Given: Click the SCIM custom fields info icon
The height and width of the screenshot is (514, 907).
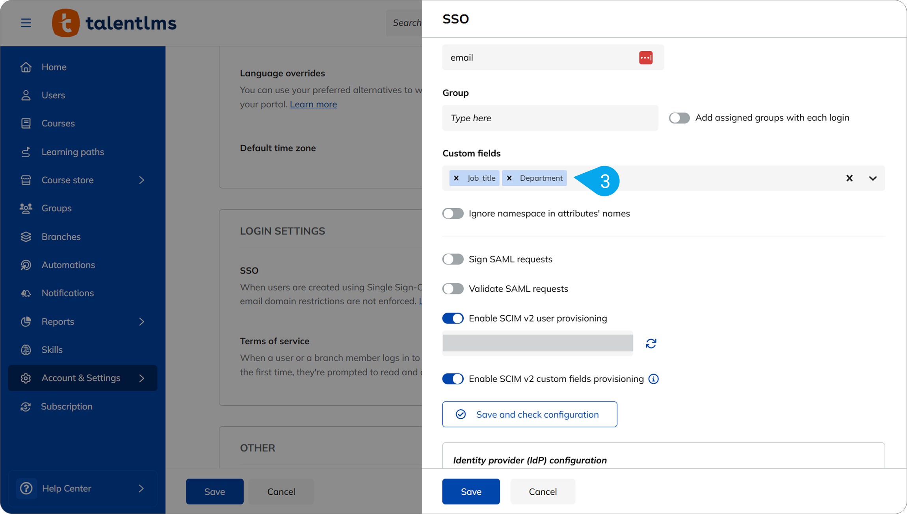Looking at the screenshot, I should [x=653, y=379].
